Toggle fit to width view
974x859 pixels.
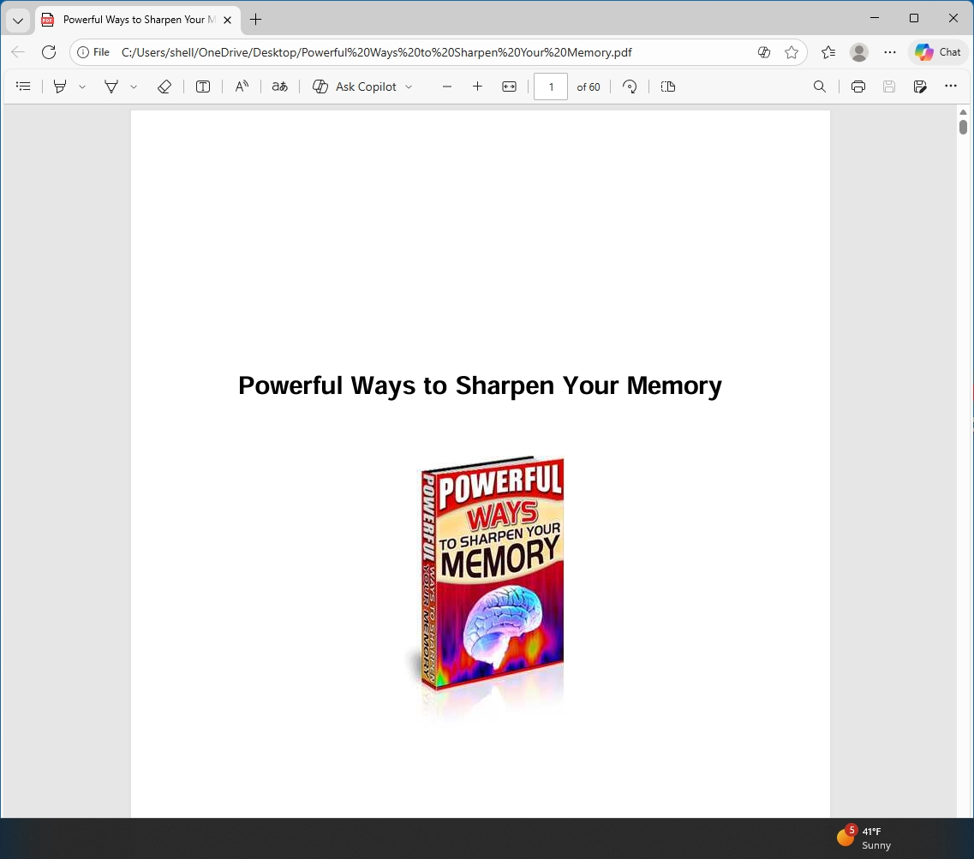[x=509, y=86]
